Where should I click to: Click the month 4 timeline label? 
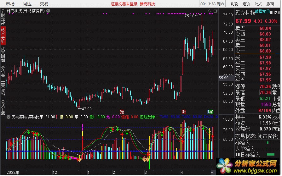coord(182,173)
